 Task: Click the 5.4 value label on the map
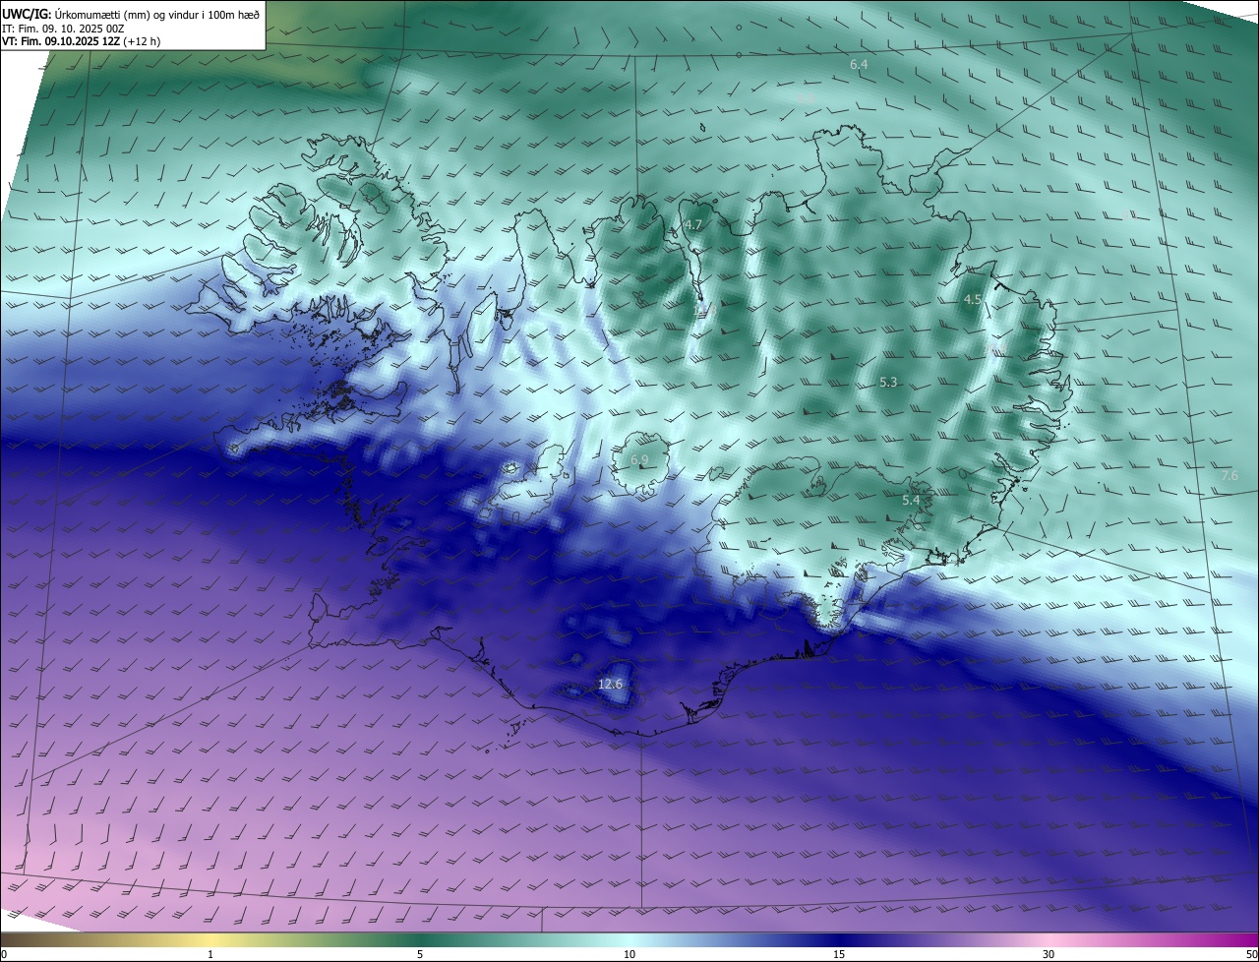coord(911,501)
